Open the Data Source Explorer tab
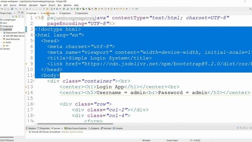 tap(76, 128)
